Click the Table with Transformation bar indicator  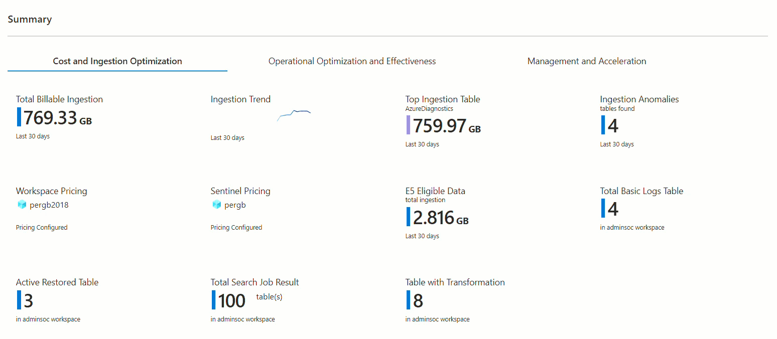pos(409,300)
